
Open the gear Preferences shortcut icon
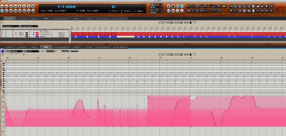(271, 11)
